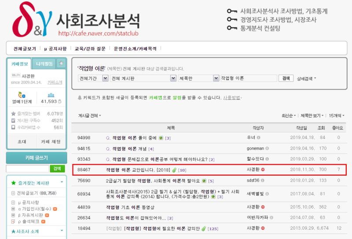Screen dimensions: 352x239
Task: Click the member icon beside author 새벽별빛
Action: pos(267,194)
